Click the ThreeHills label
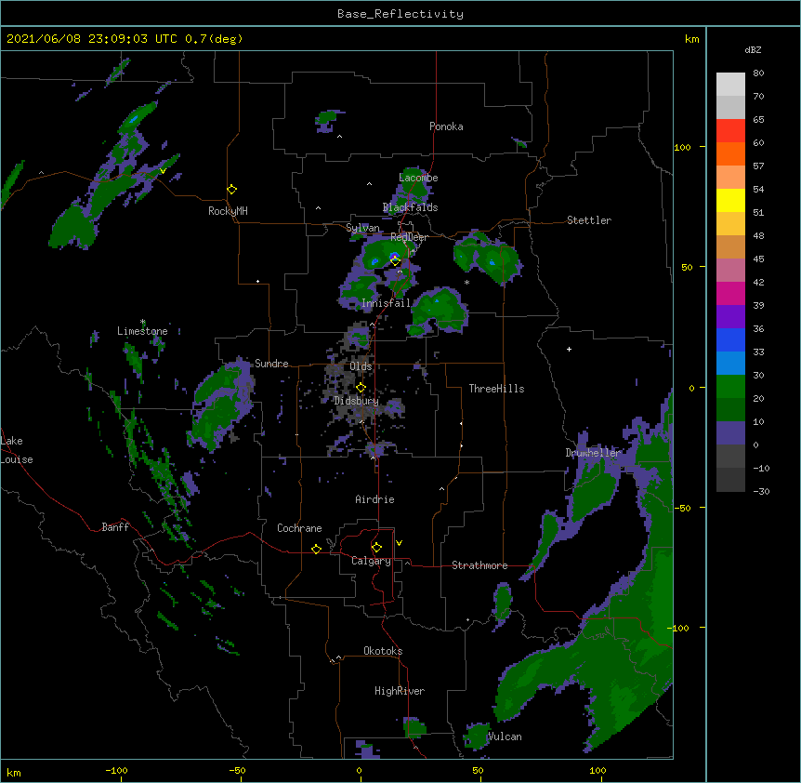Screen dimensions: 801x783 pos(496,389)
